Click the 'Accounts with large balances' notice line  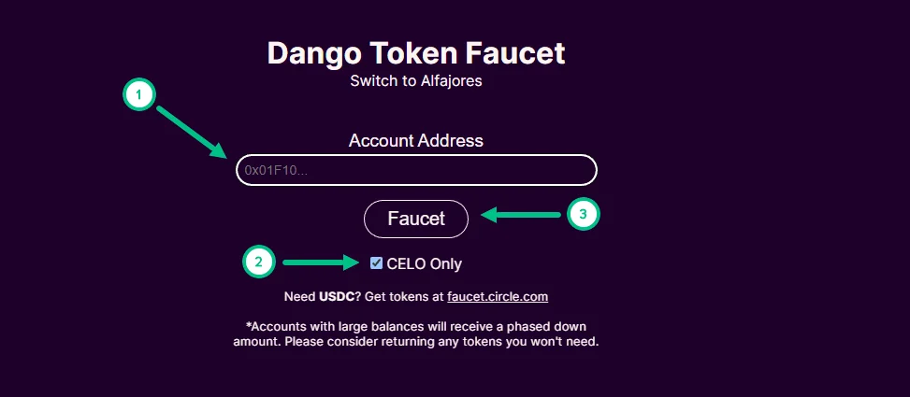[416, 326]
